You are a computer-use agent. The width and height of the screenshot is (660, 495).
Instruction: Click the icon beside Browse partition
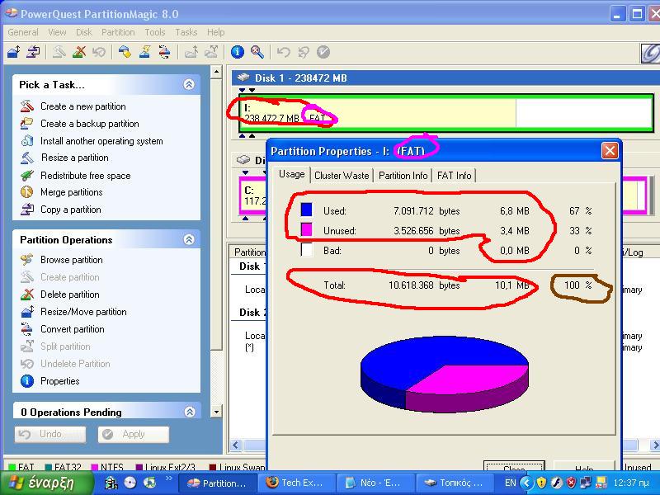pos(27,260)
